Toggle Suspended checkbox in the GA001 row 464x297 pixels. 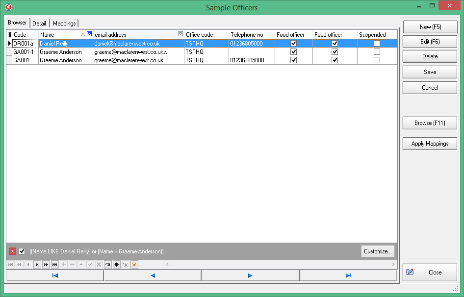pyautogui.click(x=377, y=60)
